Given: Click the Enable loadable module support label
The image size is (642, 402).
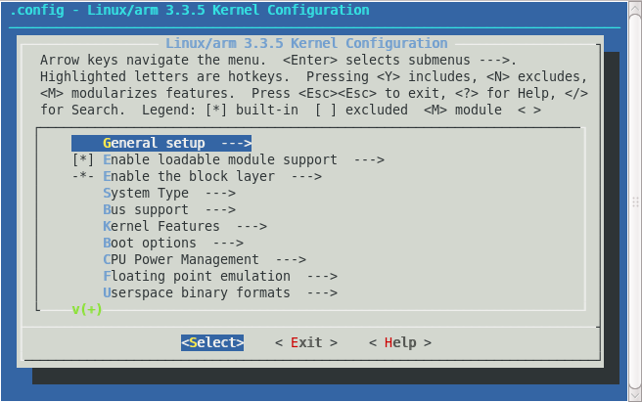Looking at the screenshot, I should click(x=220, y=159).
